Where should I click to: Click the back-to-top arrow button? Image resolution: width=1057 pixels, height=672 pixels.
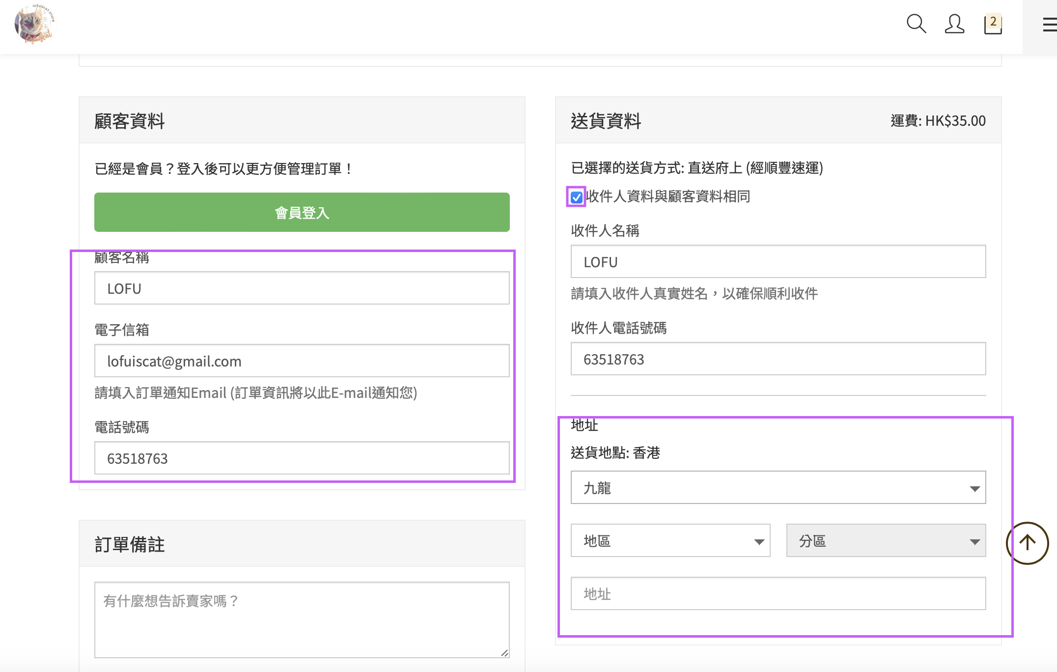(1027, 543)
